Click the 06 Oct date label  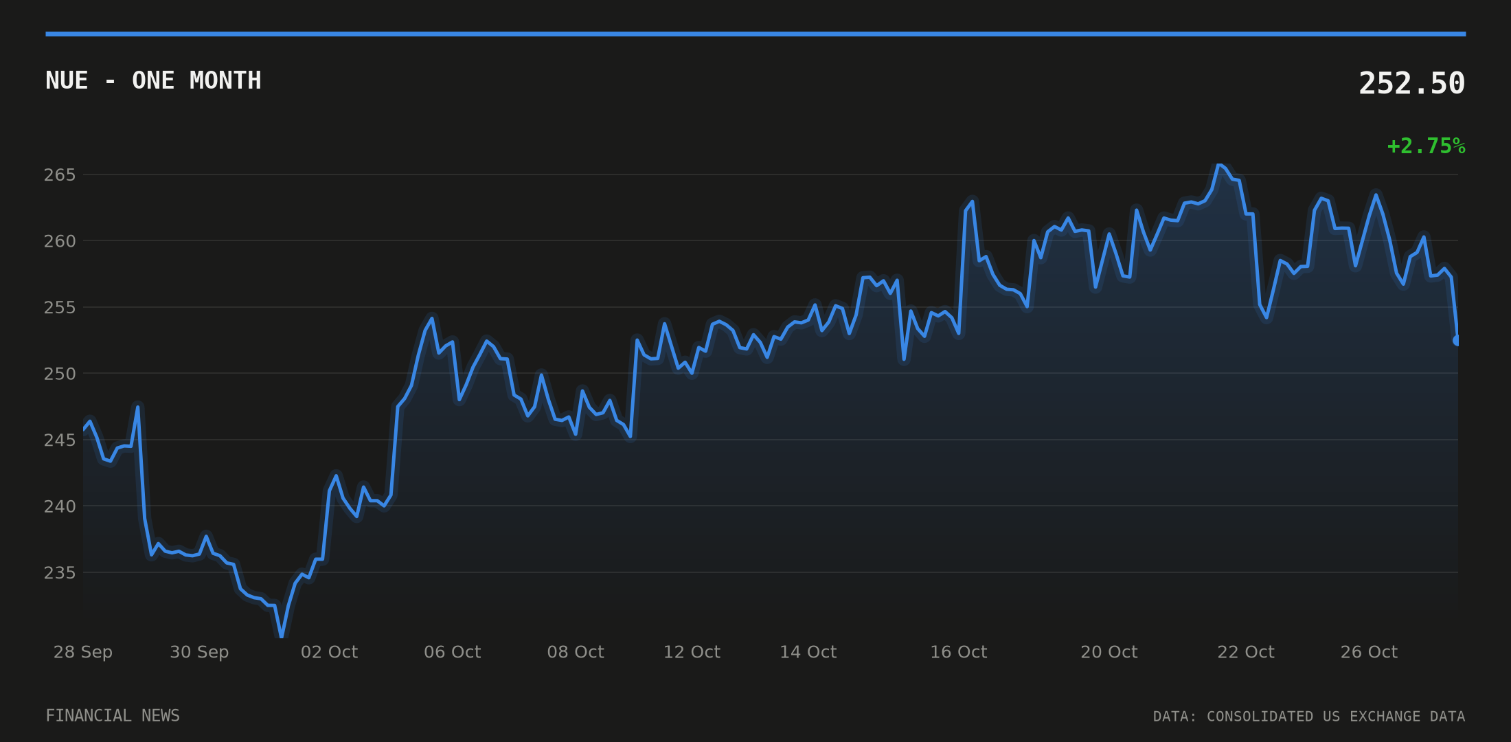pyautogui.click(x=453, y=652)
